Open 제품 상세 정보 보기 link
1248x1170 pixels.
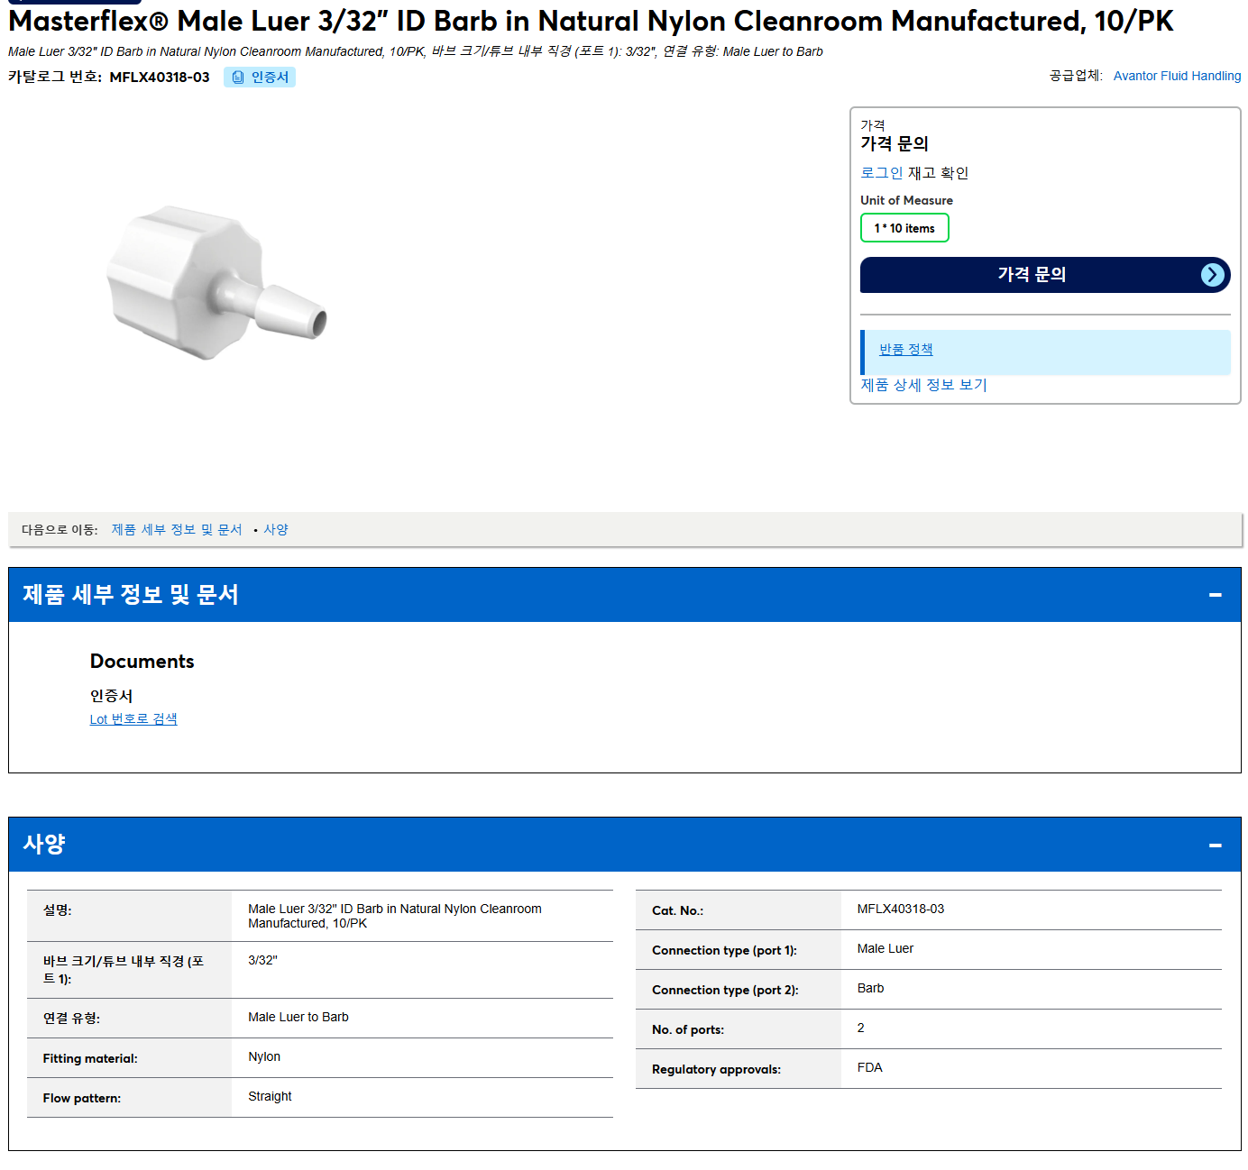(x=923, y=385)
